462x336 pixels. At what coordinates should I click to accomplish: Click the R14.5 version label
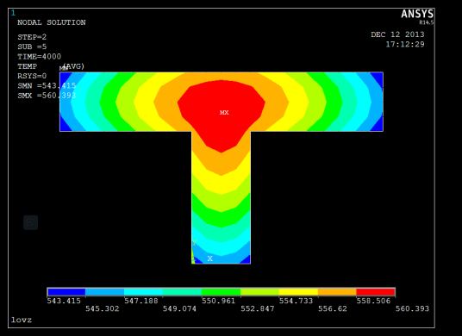tap(427, 22)
